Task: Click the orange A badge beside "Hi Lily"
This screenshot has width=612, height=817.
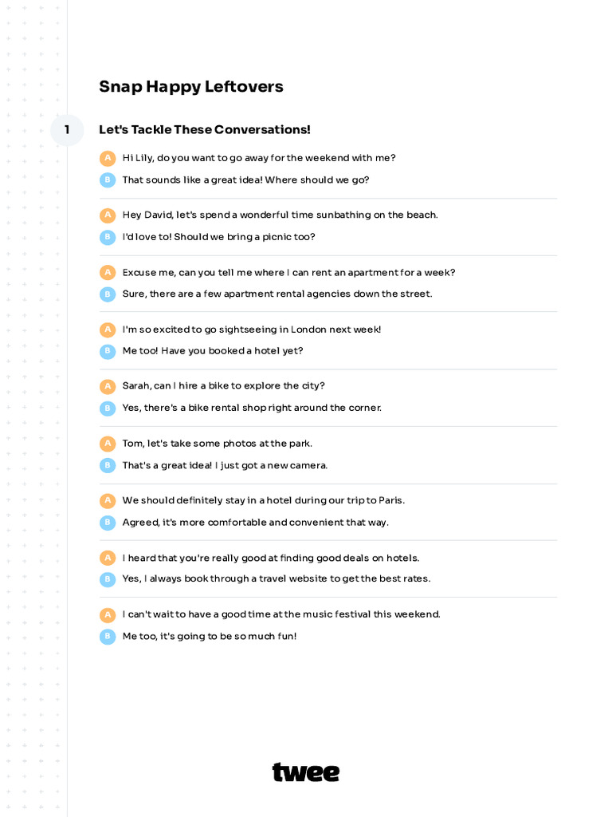Action: click(x=108, y=158)
